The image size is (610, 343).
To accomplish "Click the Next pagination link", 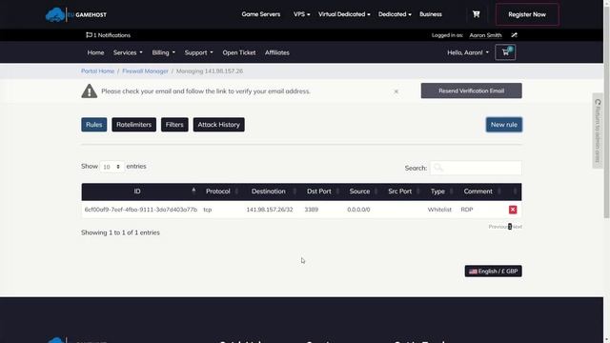I will tap(517, 227).
